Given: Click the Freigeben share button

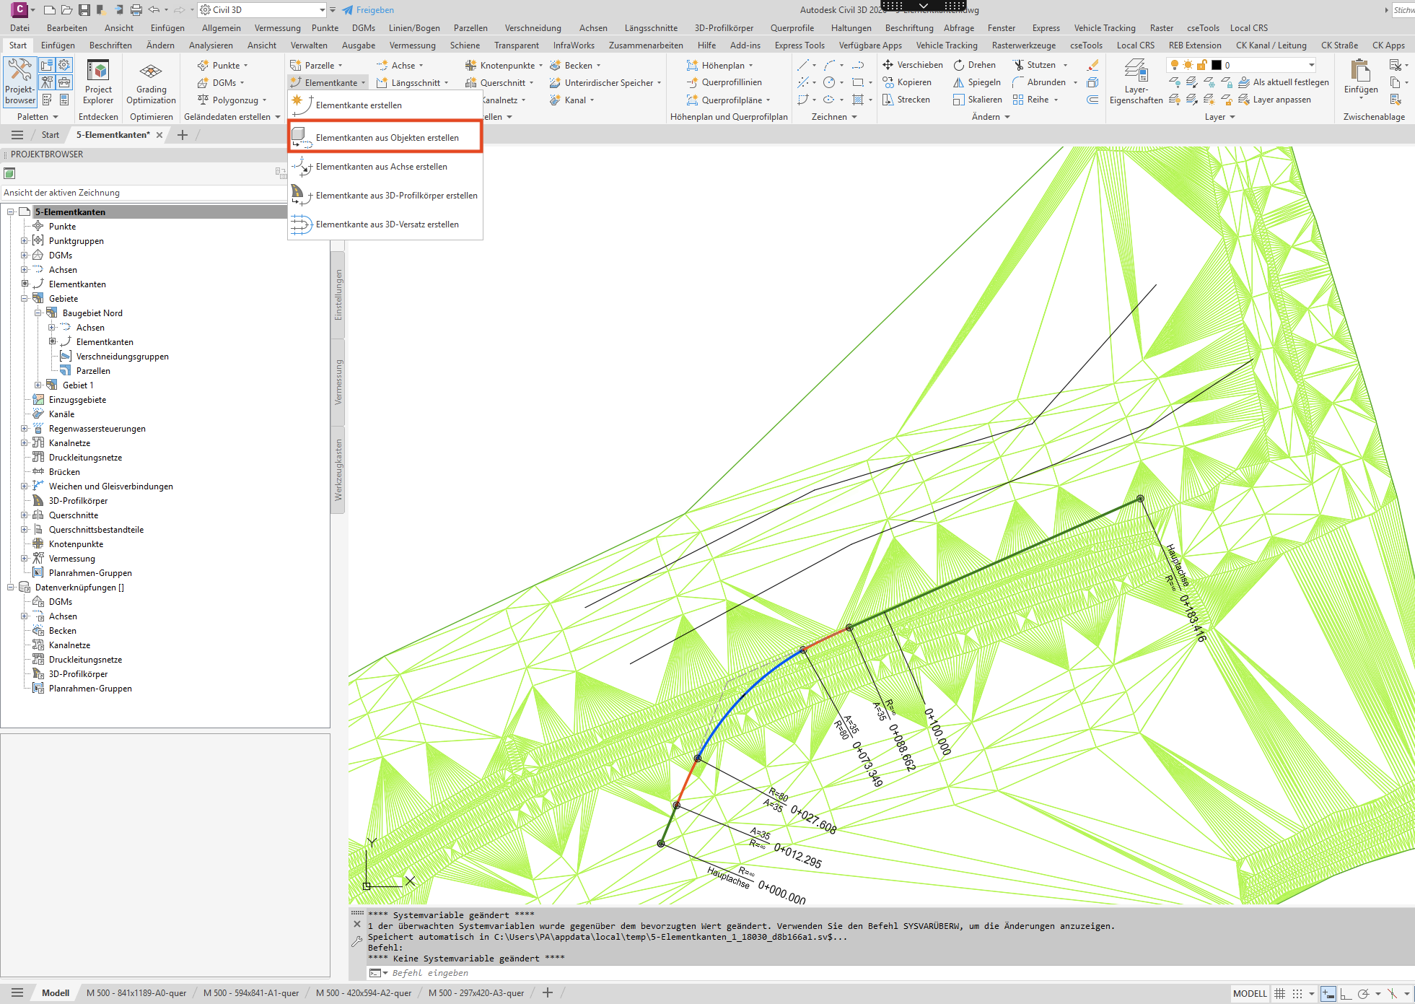Looking at the screenshot, I should (368, 10).
